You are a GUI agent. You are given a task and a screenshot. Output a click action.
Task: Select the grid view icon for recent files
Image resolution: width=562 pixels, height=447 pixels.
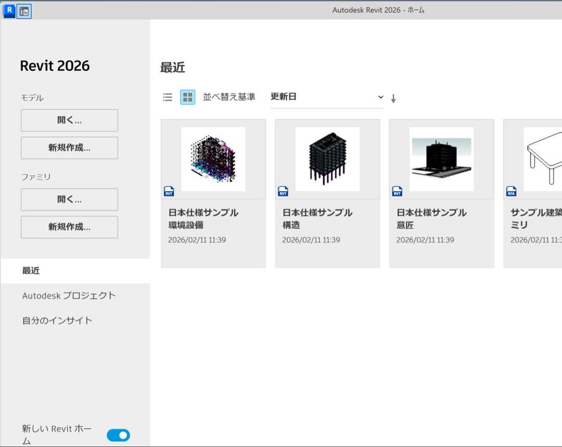pos(187,97)
